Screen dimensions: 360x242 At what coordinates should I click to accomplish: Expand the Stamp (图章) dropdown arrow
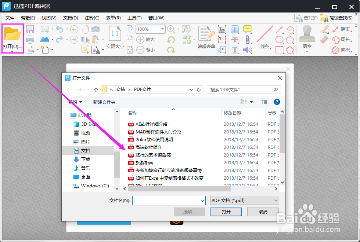click(307, 52)
